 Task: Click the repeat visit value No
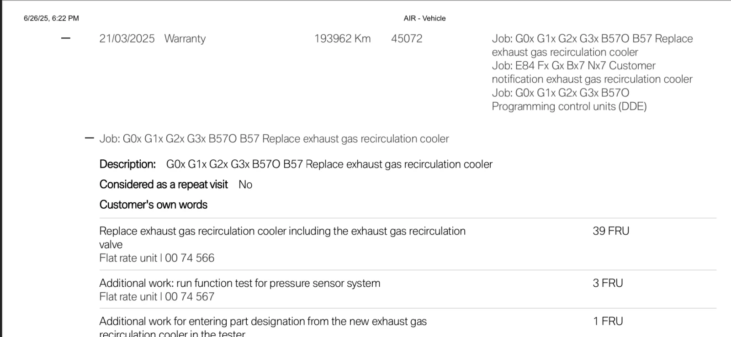245,184
